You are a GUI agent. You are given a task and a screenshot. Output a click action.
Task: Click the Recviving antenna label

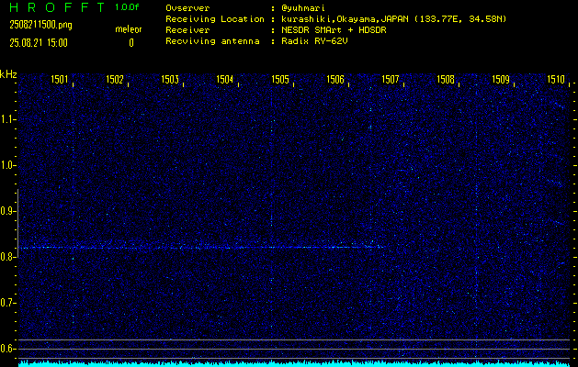coord(212,41)
